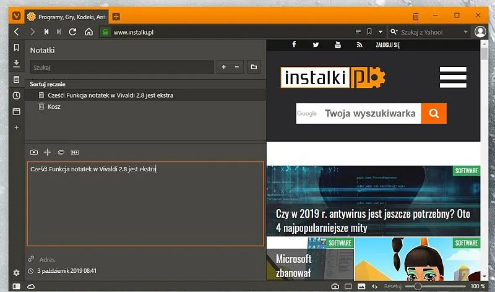This screenshot has width=495, height=292.
Task: Capture page with status bar camera
Action: [335, 286]
